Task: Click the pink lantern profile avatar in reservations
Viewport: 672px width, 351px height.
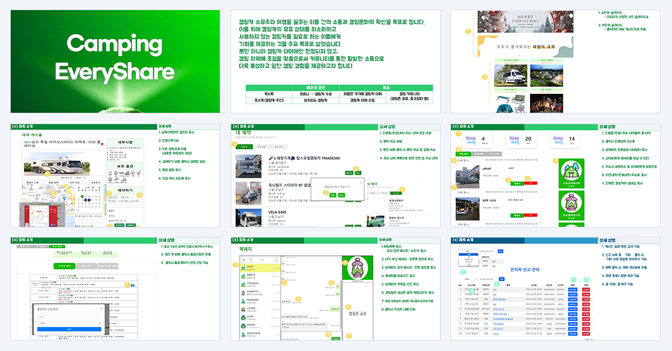Action: point(572,204)
